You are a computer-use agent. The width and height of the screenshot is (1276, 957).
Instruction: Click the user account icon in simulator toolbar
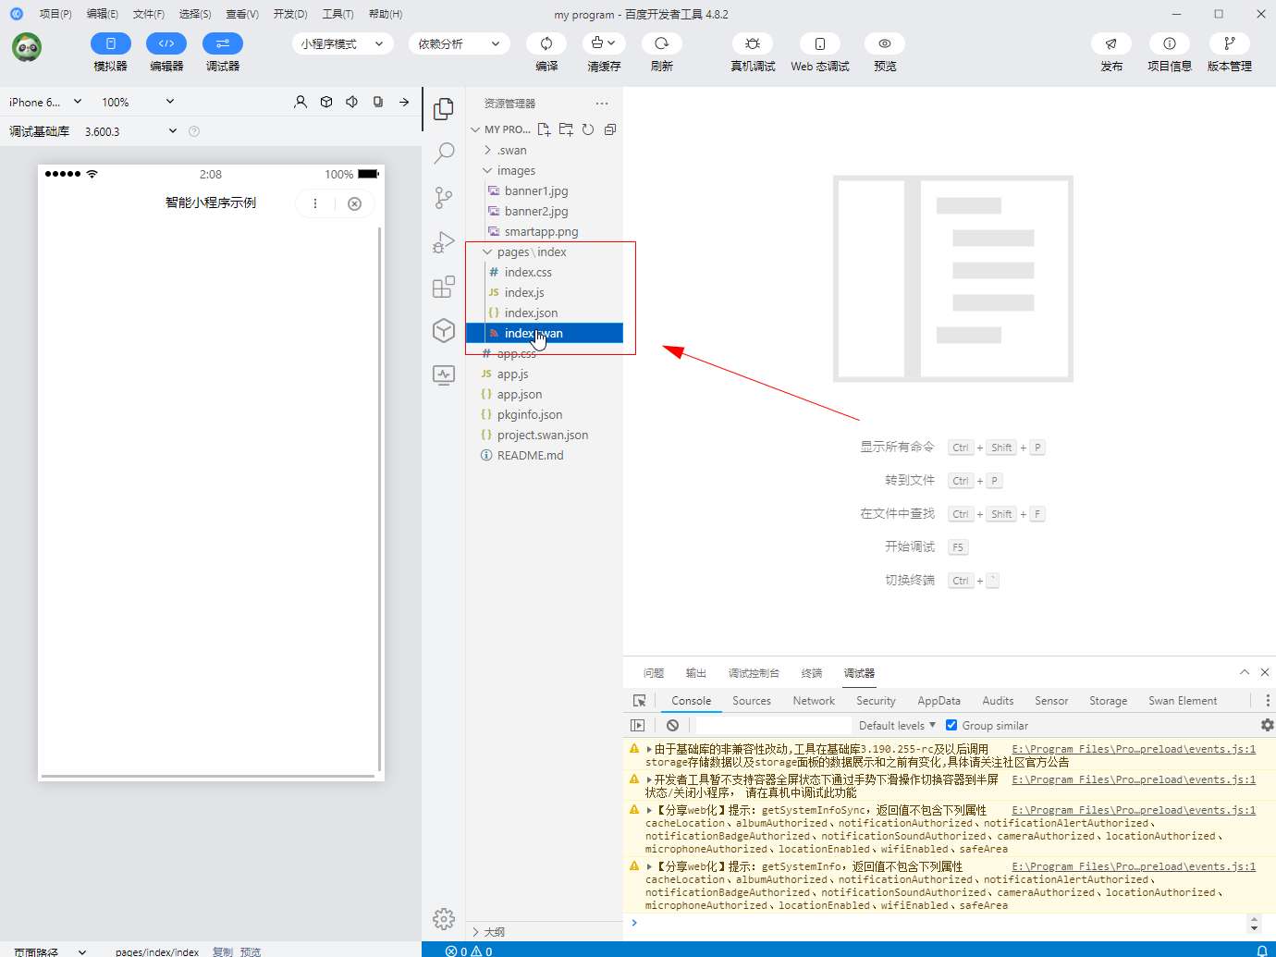pyautogui.click(x=301, y=102)
